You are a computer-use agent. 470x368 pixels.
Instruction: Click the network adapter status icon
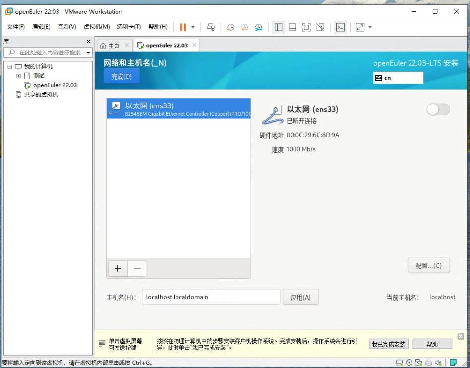point(419,363)
